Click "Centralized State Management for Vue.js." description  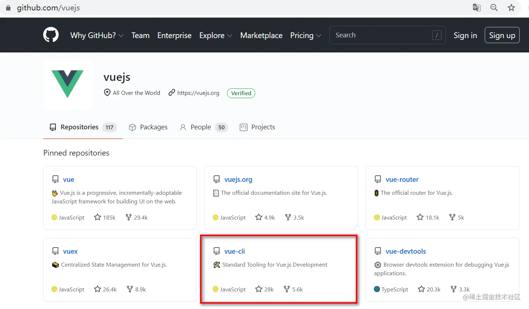point(114,265)
